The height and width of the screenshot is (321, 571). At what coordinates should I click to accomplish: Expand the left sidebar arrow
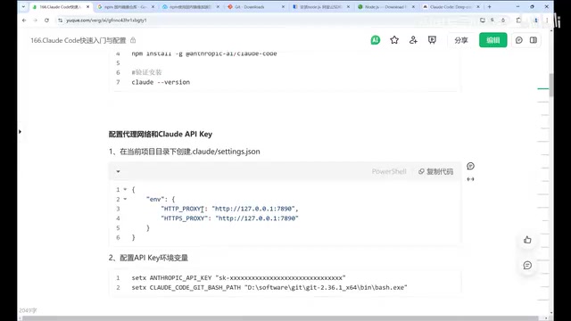click(20, 131)
